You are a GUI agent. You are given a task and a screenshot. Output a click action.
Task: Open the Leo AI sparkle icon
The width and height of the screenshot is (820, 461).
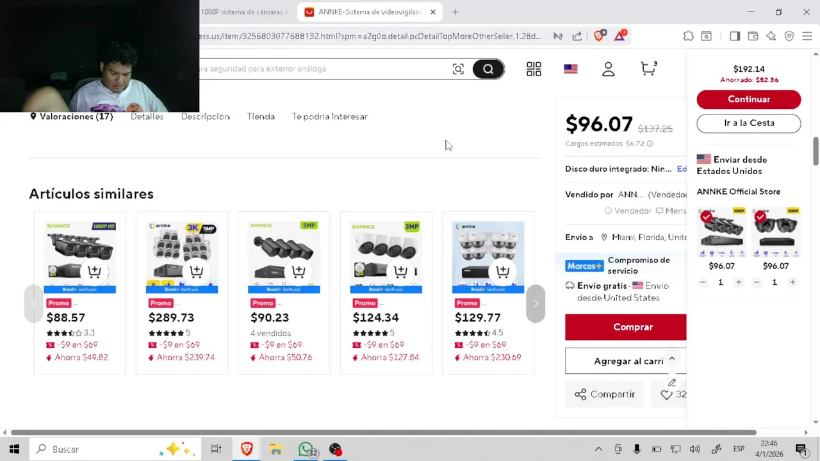coord(771,36)
